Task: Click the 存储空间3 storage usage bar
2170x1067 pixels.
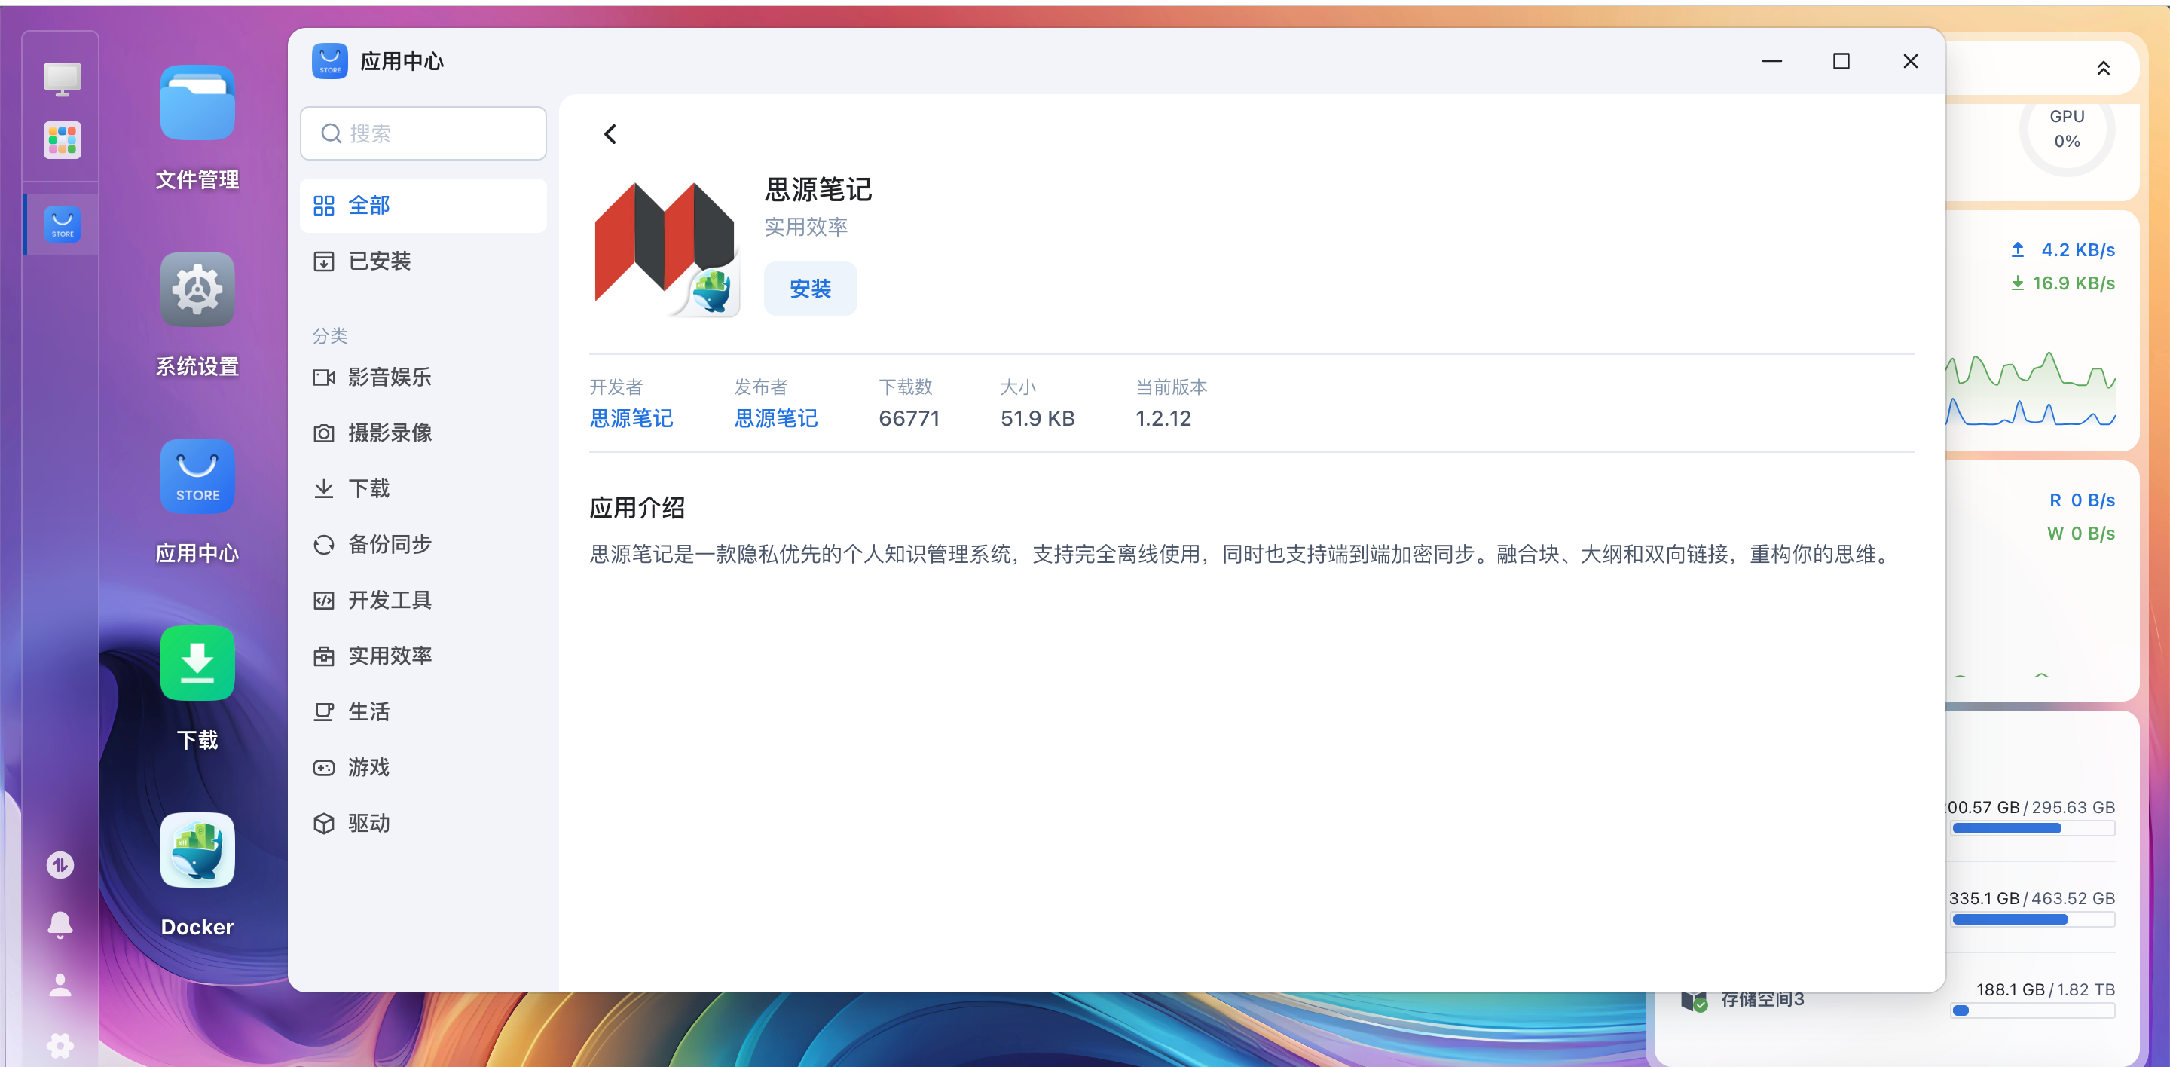Action: 2032,1010
